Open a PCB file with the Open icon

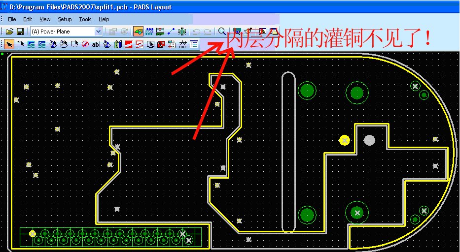10,31
